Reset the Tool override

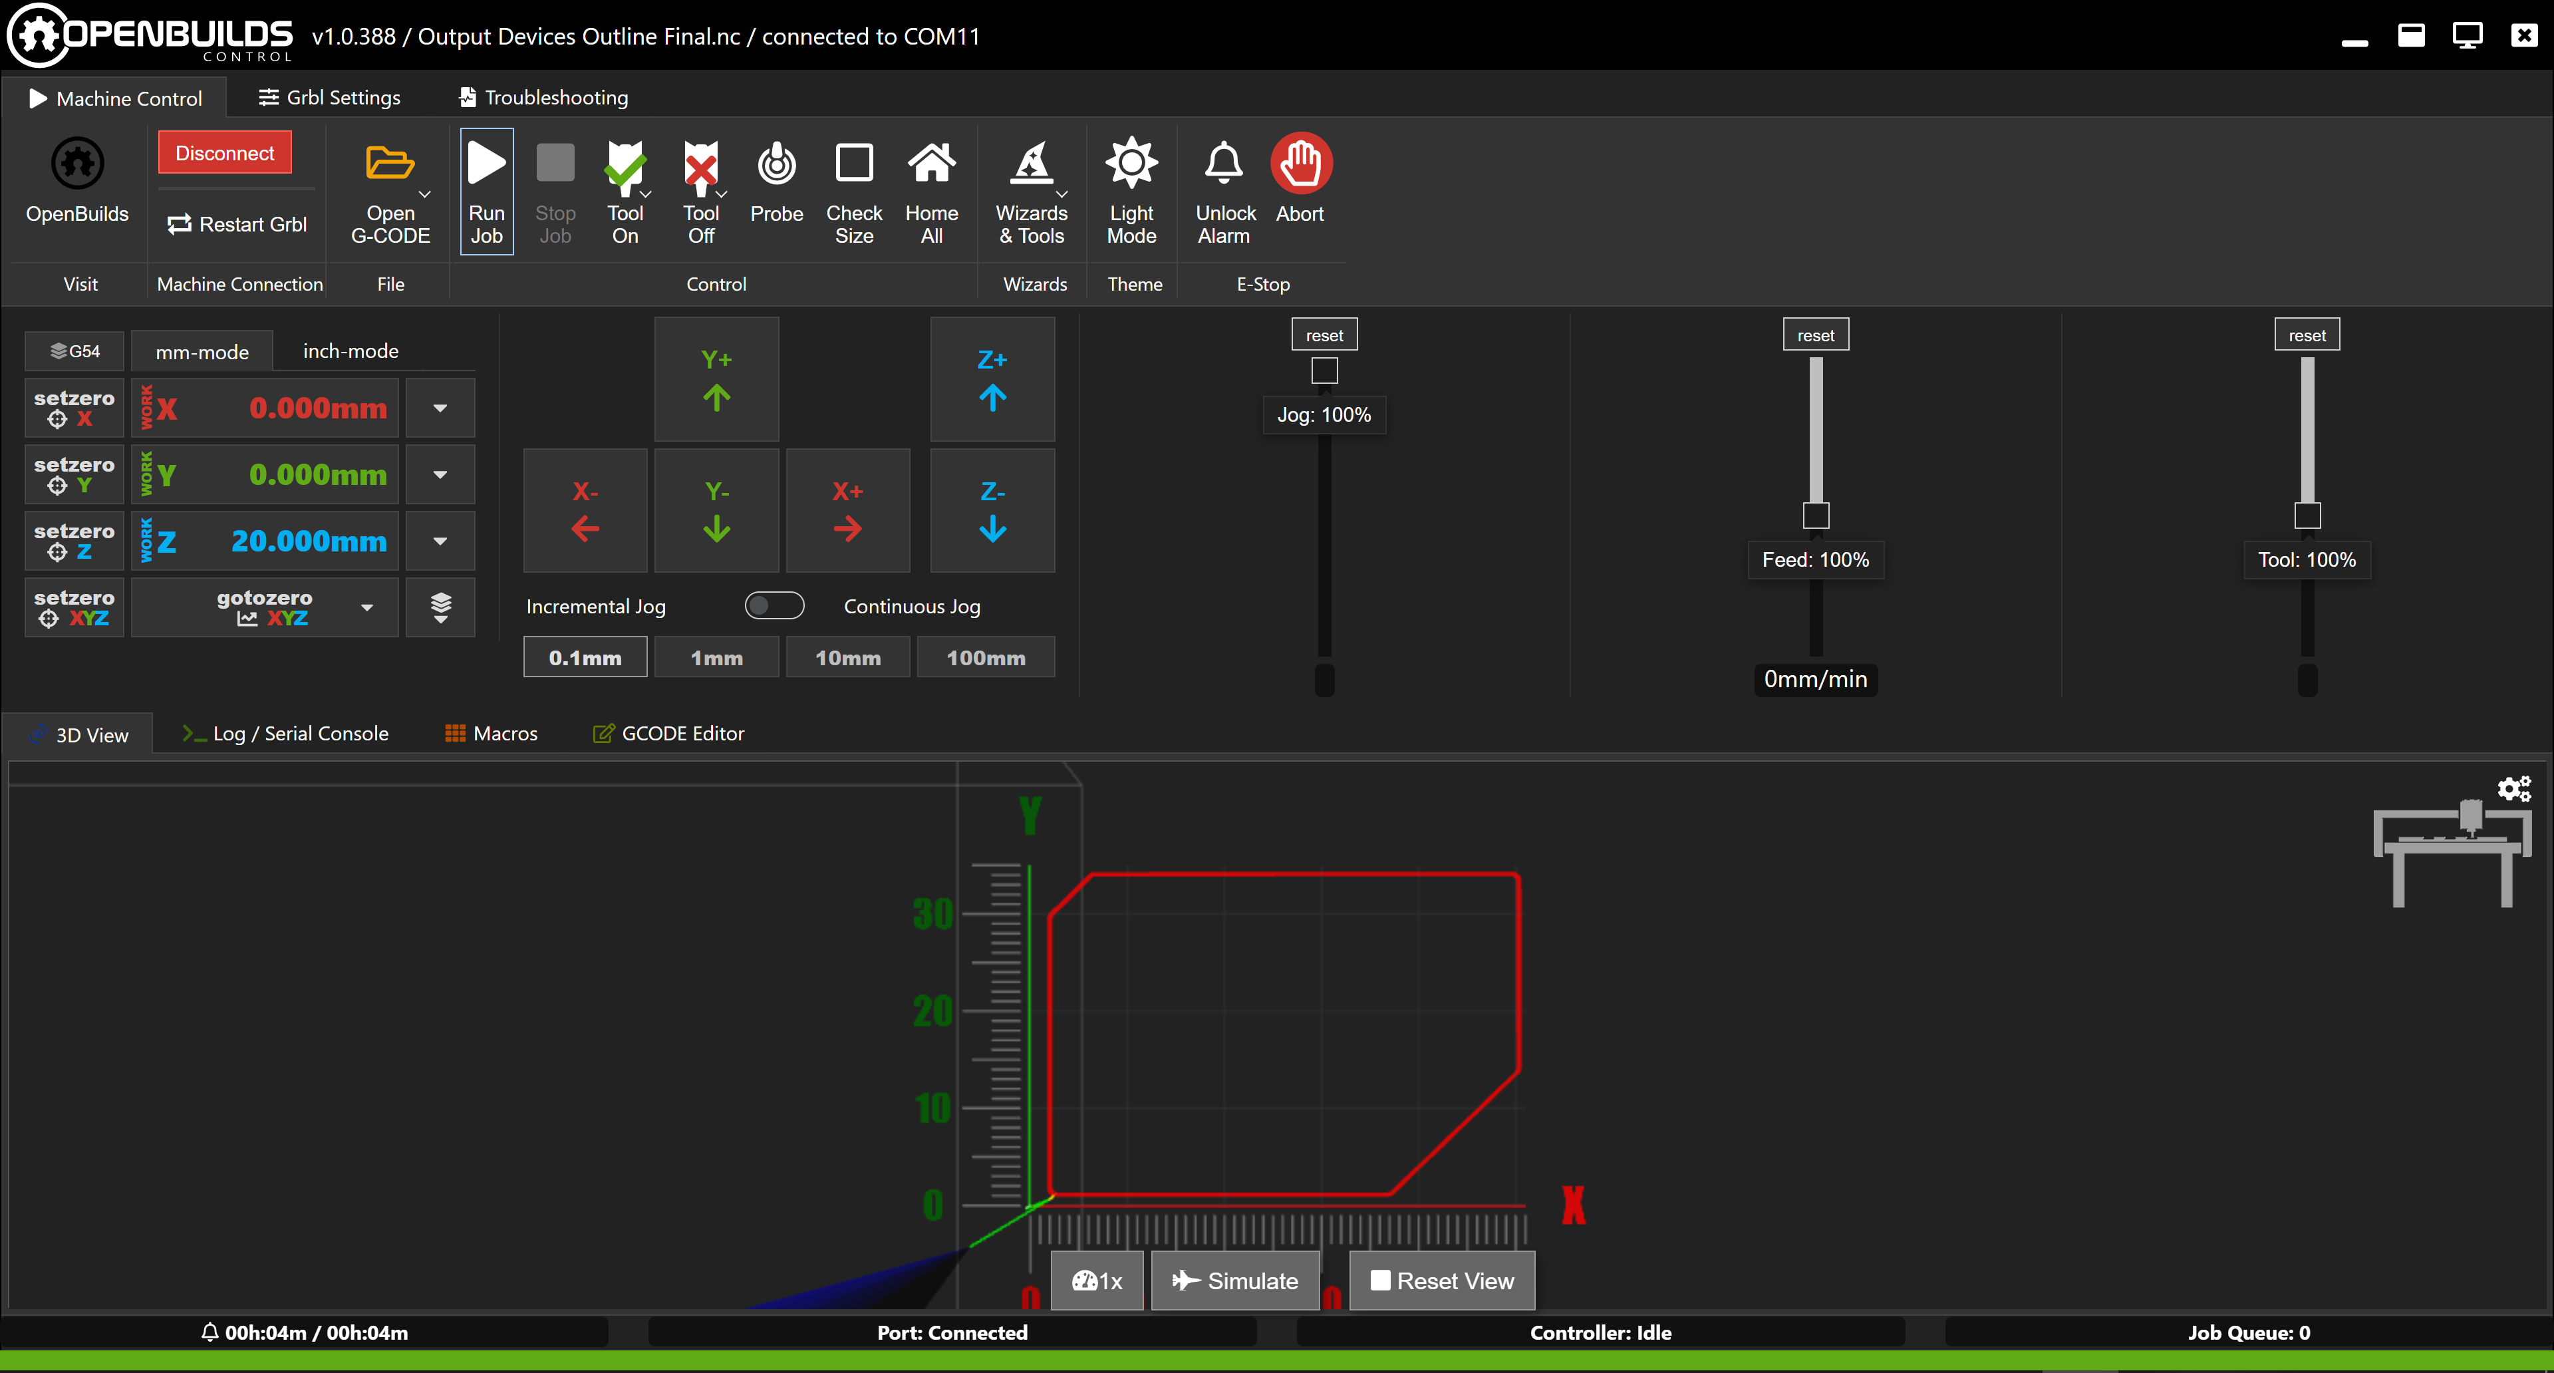(x=2306, y=335)
